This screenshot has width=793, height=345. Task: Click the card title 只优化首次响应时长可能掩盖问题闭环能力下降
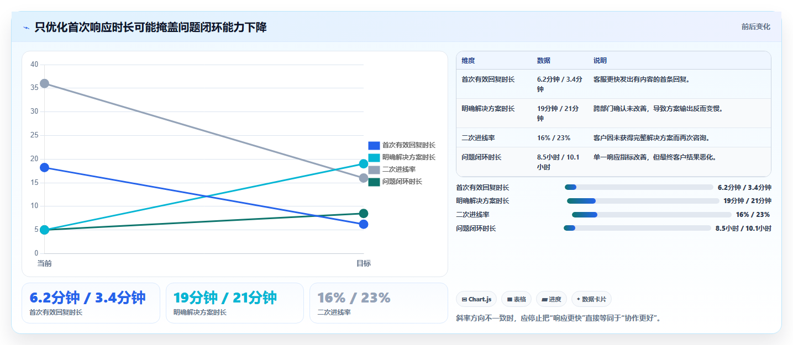pos(150,27)
